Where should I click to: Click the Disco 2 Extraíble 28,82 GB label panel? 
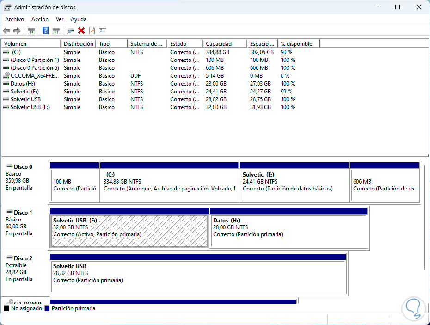(x=25, y=274)
